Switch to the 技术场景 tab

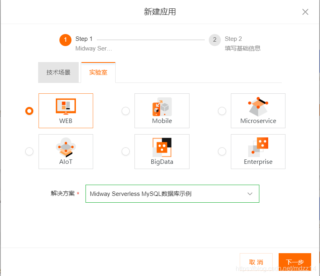point(58,73)
